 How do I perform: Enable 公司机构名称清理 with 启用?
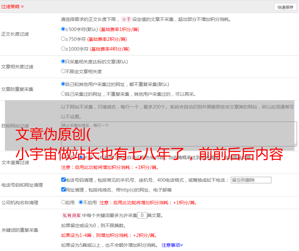click(x=63, y=202)
